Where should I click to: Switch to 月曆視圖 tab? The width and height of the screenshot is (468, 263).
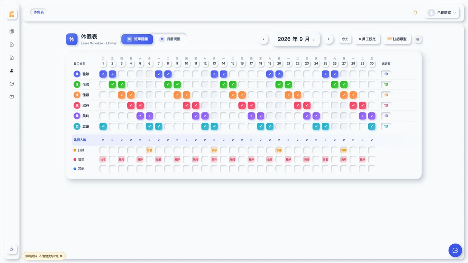tap(171, 39)
